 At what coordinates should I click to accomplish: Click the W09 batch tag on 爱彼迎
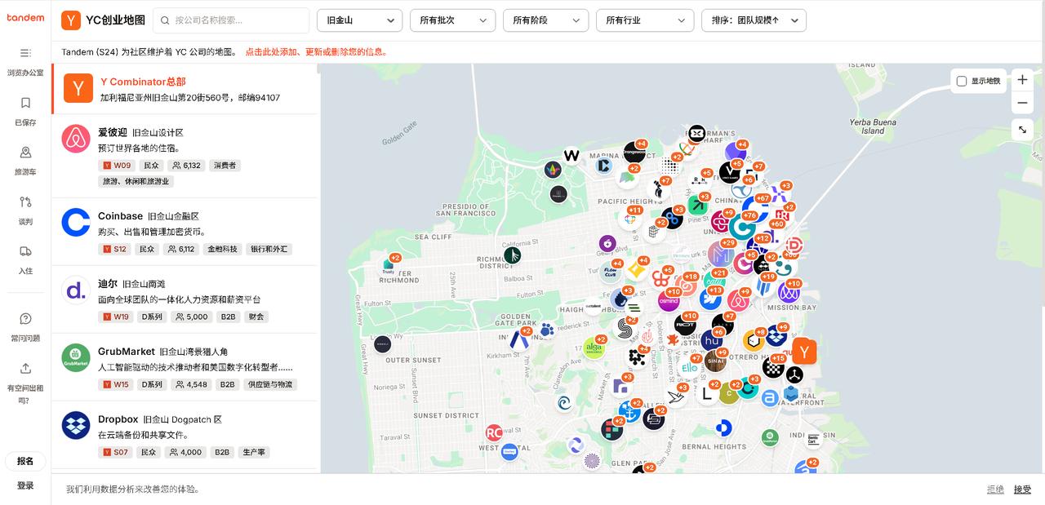coord(117,166)
